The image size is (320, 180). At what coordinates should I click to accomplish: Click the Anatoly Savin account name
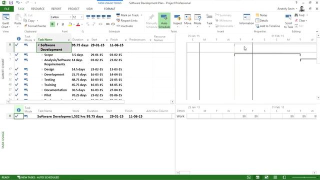286,9
